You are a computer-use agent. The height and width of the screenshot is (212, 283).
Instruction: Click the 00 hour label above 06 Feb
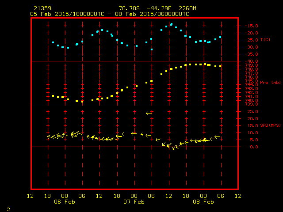click(x=65, y=196)
